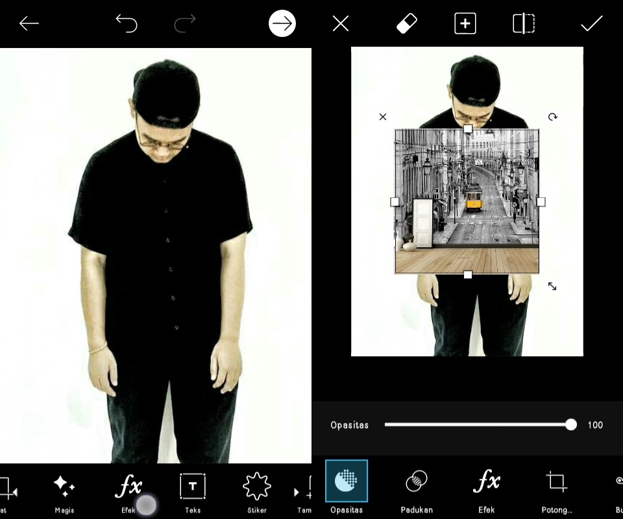The image size is (623, 519).
Task: Open the Potong crop tool
Action: 557,490
